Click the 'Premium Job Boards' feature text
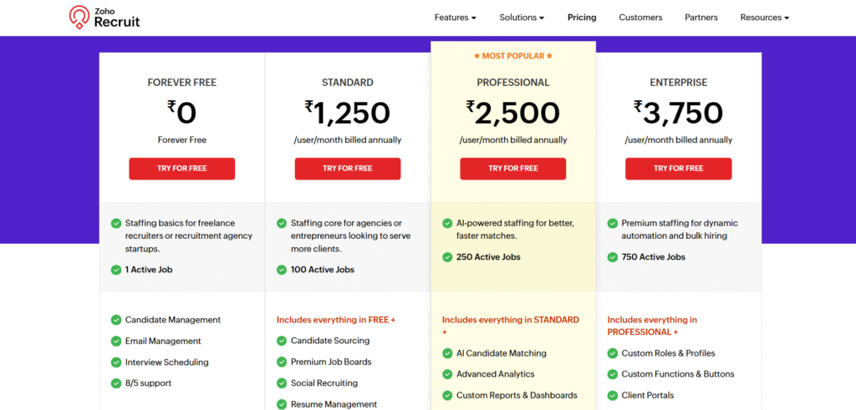 [x=331, y=362]
